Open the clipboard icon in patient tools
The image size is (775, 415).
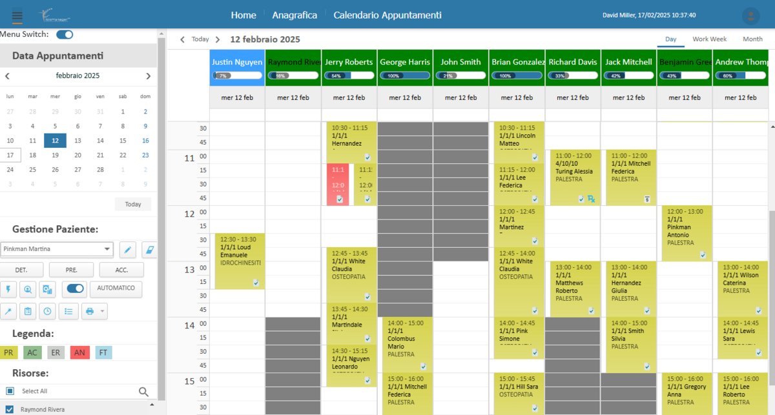click(x=28, y=312)
